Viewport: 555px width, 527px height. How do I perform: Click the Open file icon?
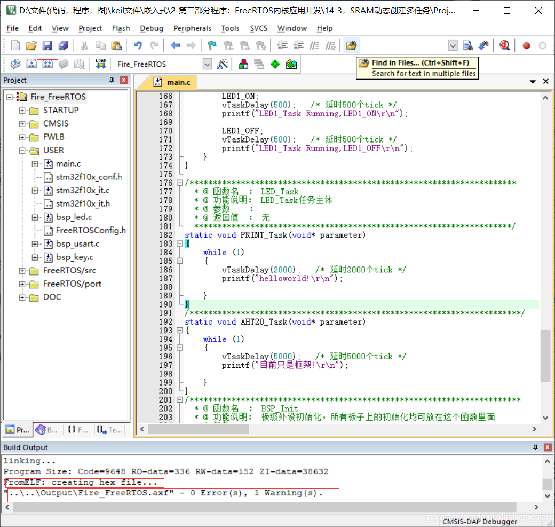coord(31,46)
